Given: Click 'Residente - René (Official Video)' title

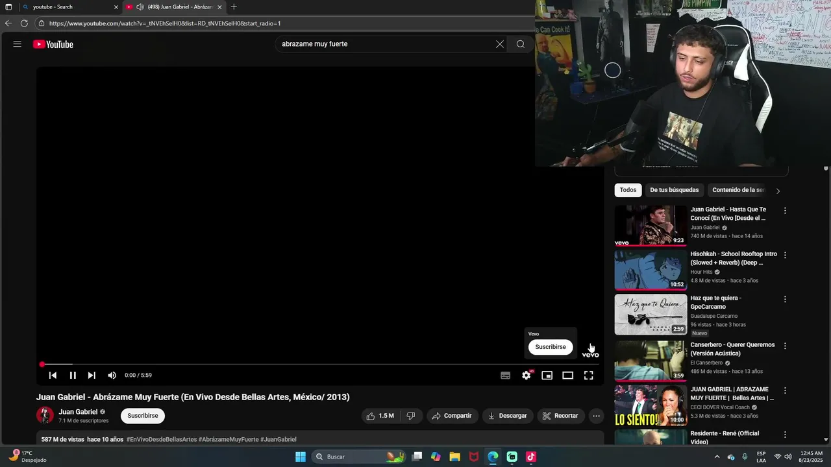Looking at the screenshot, I should pyautogui.click(x=725, y=437).
